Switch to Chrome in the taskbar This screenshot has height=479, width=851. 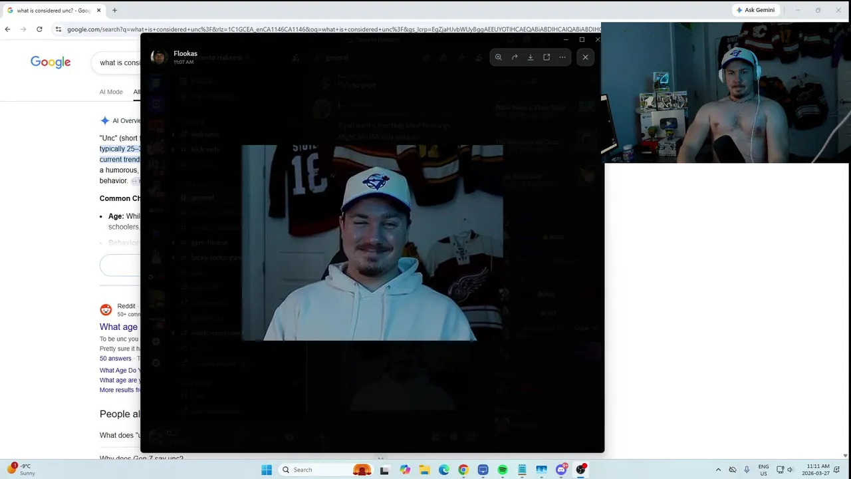(x=463, y=470)
